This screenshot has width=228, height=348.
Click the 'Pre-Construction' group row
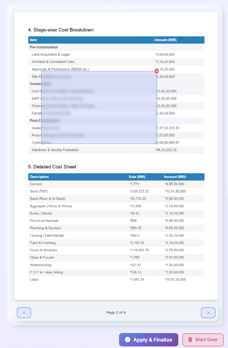[116, 47]
